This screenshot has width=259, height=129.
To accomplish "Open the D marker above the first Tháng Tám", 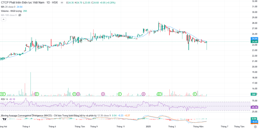I will coord(78,94).
